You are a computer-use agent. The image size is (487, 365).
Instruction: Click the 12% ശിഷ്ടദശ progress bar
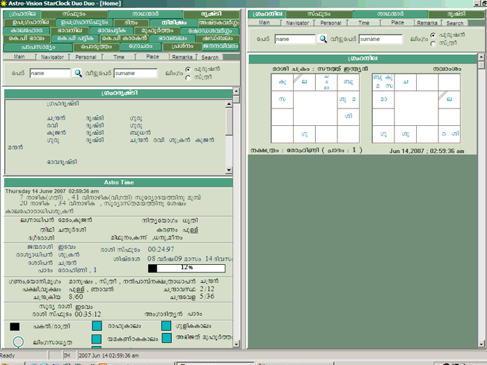186,268
